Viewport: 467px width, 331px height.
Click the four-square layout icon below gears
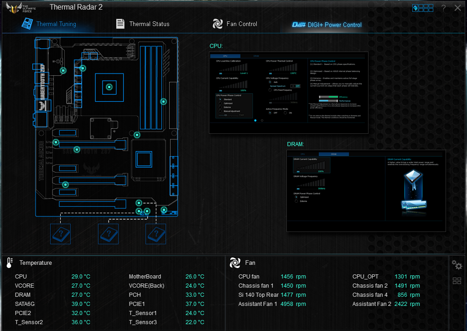click(457, 281)
